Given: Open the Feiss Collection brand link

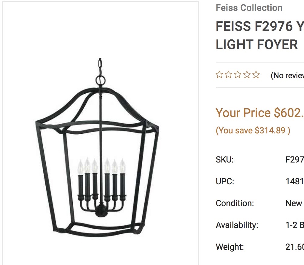Looking at the screenshot, I should [x=249, y=8].
